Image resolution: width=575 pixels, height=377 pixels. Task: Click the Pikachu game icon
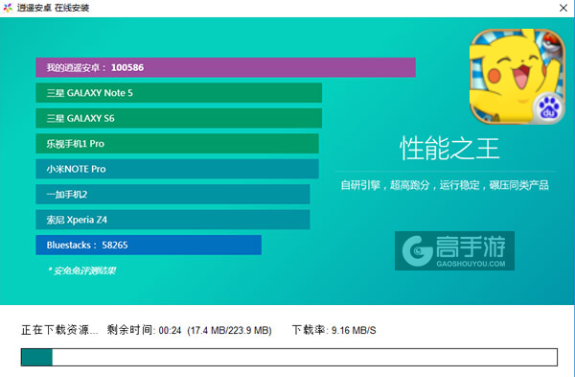(517, 77)
